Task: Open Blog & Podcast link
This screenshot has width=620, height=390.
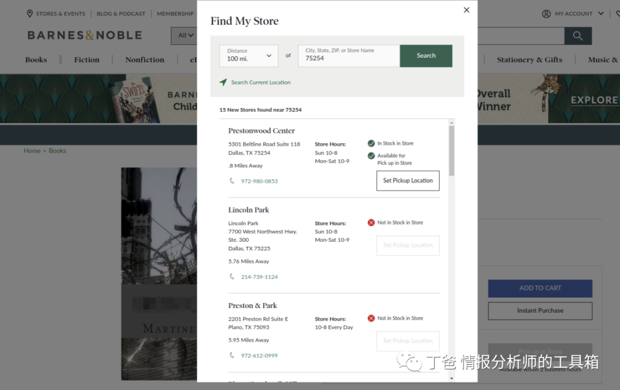Action: tap(121, 13)
